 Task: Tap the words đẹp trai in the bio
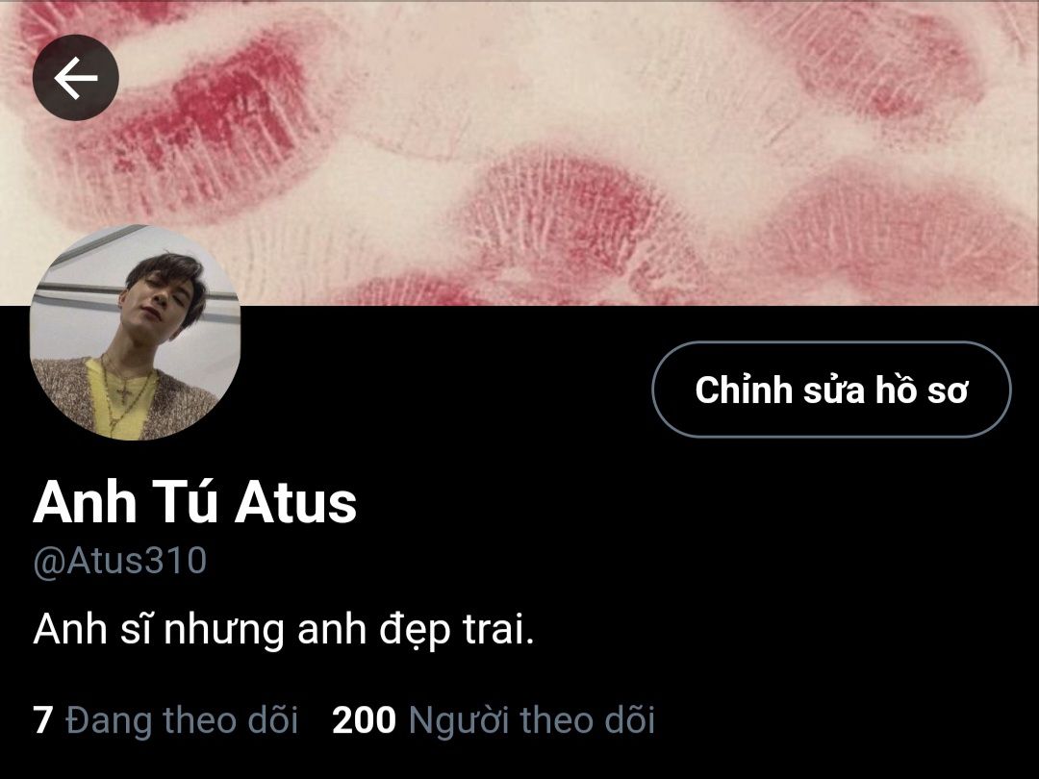(x=457, y=631)
